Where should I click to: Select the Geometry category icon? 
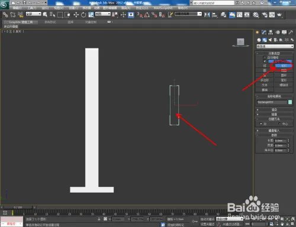[x=259, y=40]
